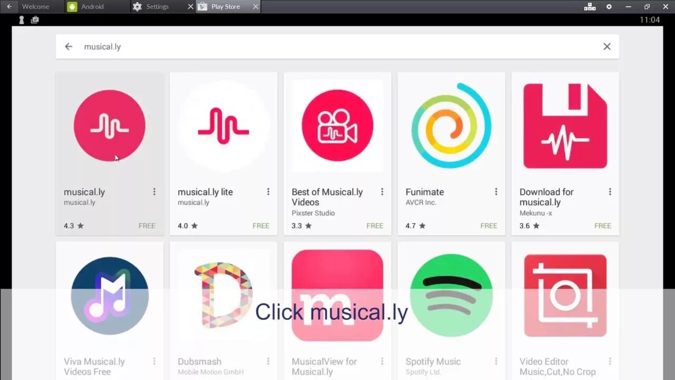This screenshot has height=380, width=675.
Task: Click FREE on Download for musical.ly card
Action: coord(603,225)
